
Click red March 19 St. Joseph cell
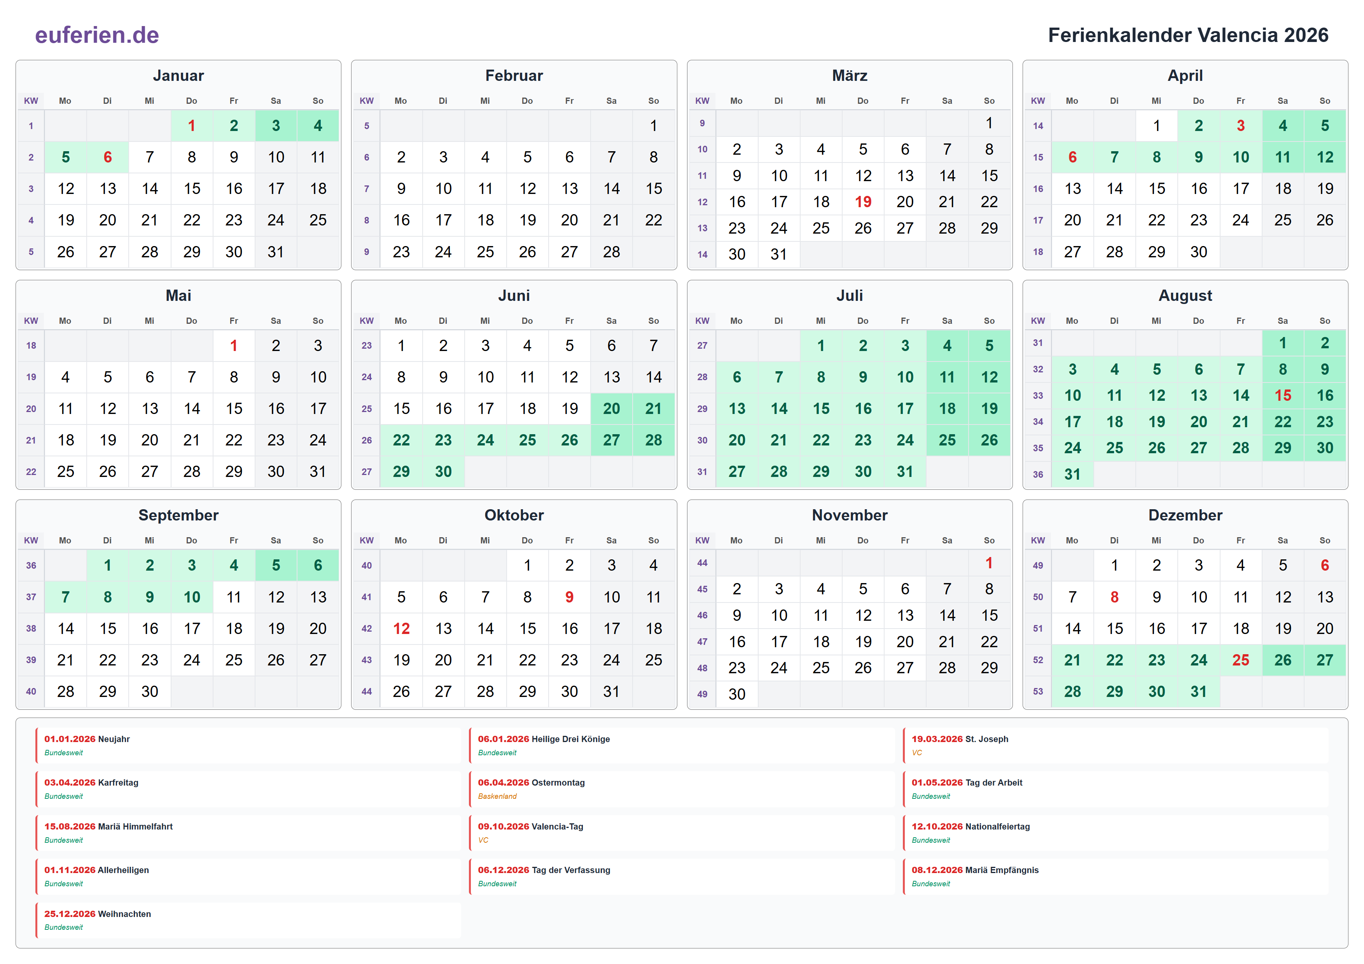point(862,202)
